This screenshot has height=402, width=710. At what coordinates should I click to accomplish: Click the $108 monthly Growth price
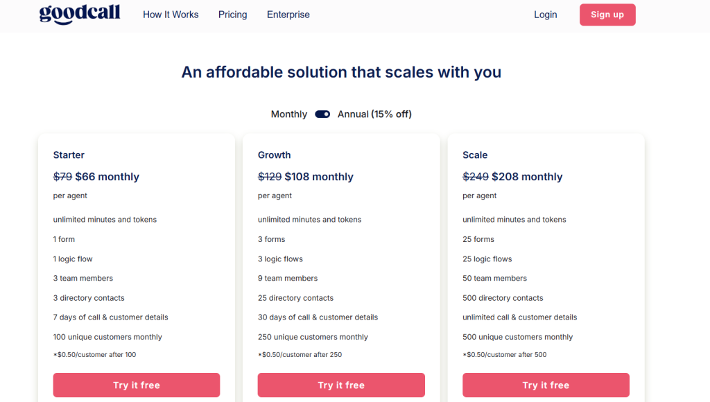[x=319, y=177]
